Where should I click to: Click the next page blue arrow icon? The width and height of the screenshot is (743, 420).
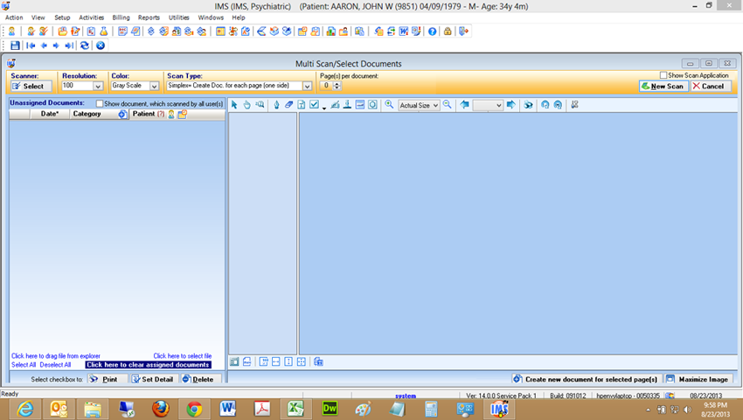[511, 105]
